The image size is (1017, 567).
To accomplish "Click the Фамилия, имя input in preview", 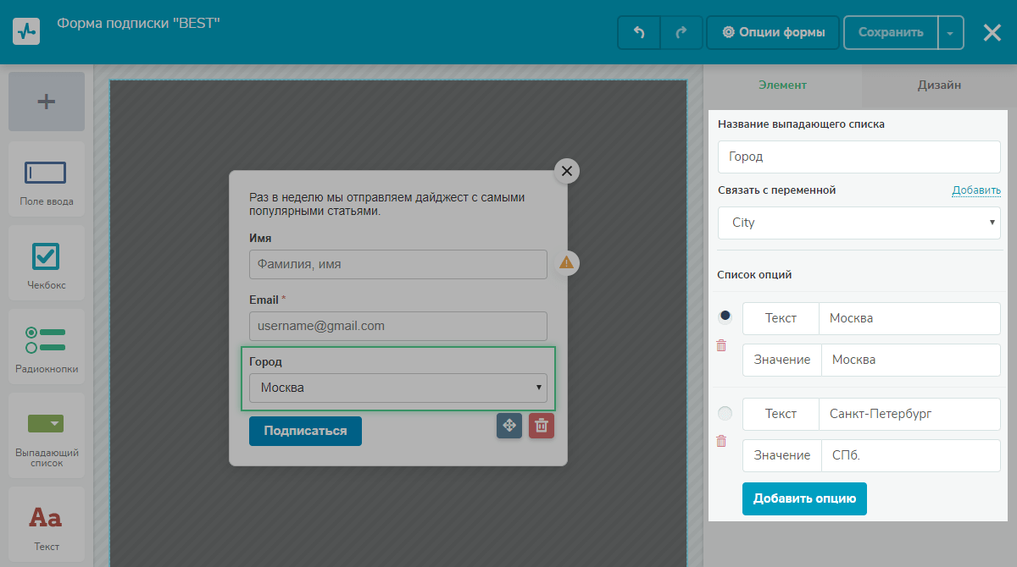I will [x=398, y=264].
